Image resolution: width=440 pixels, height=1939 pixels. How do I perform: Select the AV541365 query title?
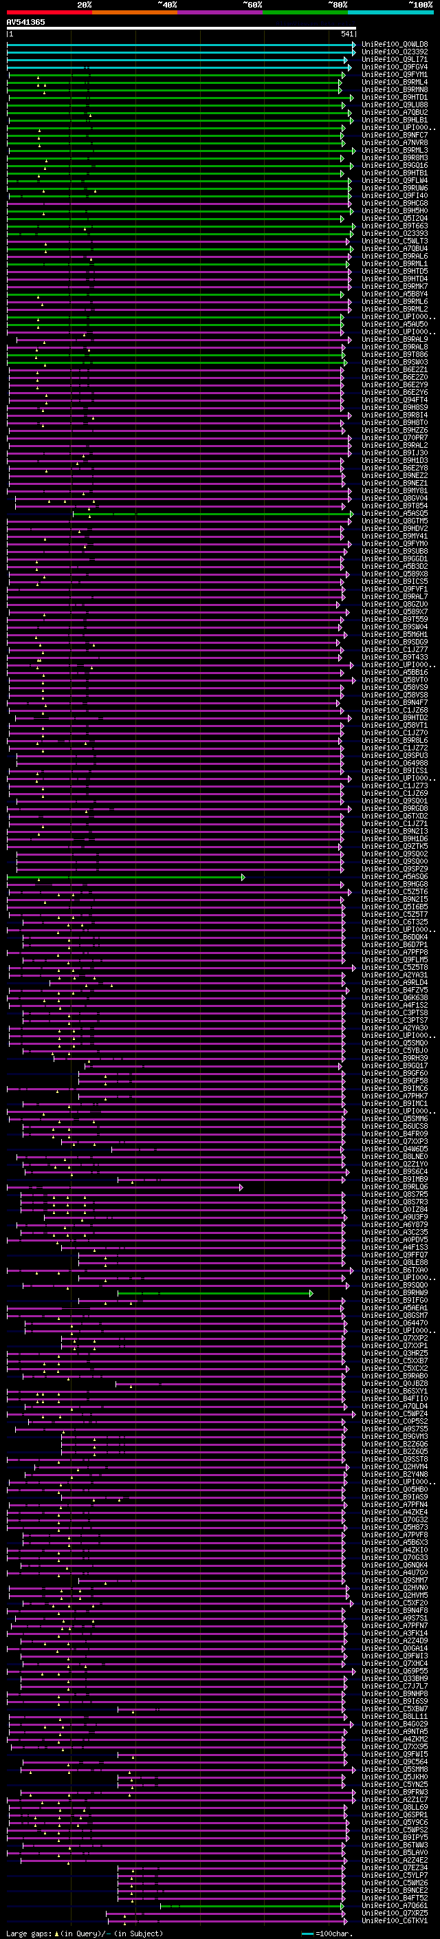click(x=25, y=22)
